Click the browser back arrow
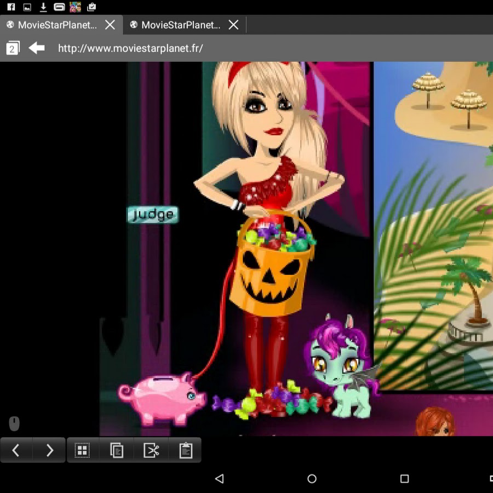This screenshot has width=493, height=493. (37, 48)
